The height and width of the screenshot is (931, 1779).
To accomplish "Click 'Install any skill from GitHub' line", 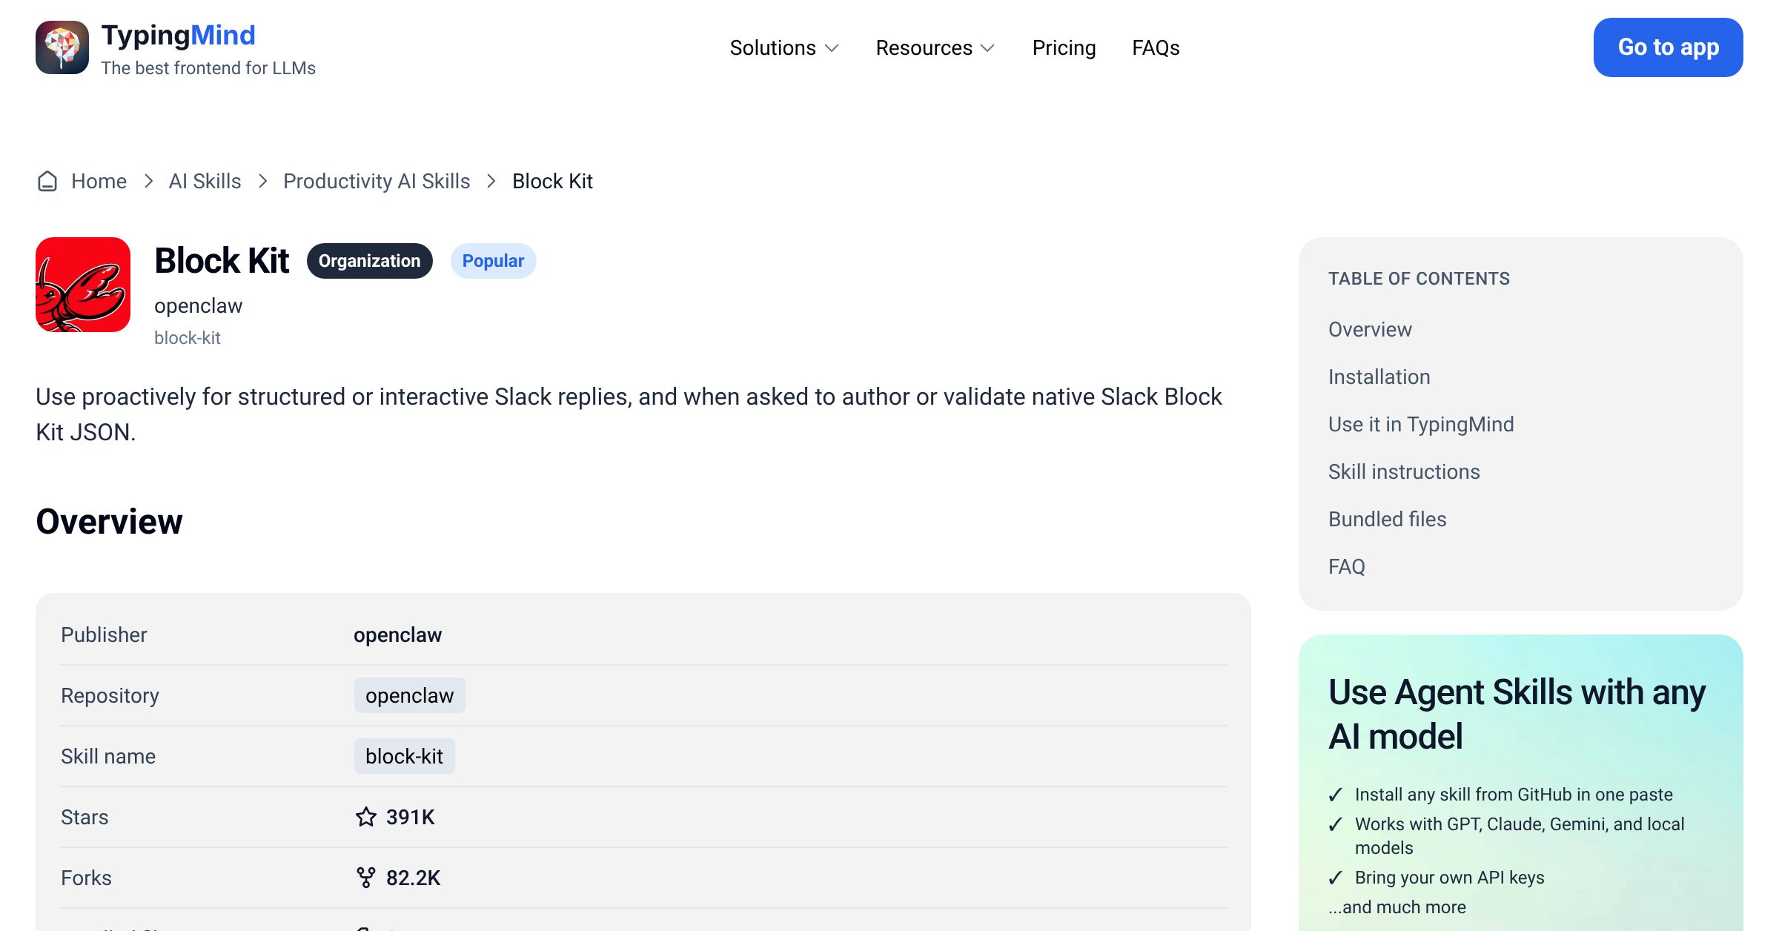I will pyautogui.click(x=1514, y=795).
